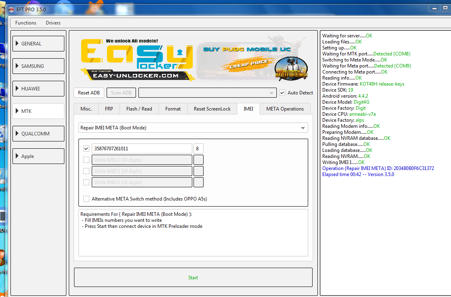The image size is (451, 297).
Task: Click the Writing IMEI 1 OK log line
Action: point(344,162)
